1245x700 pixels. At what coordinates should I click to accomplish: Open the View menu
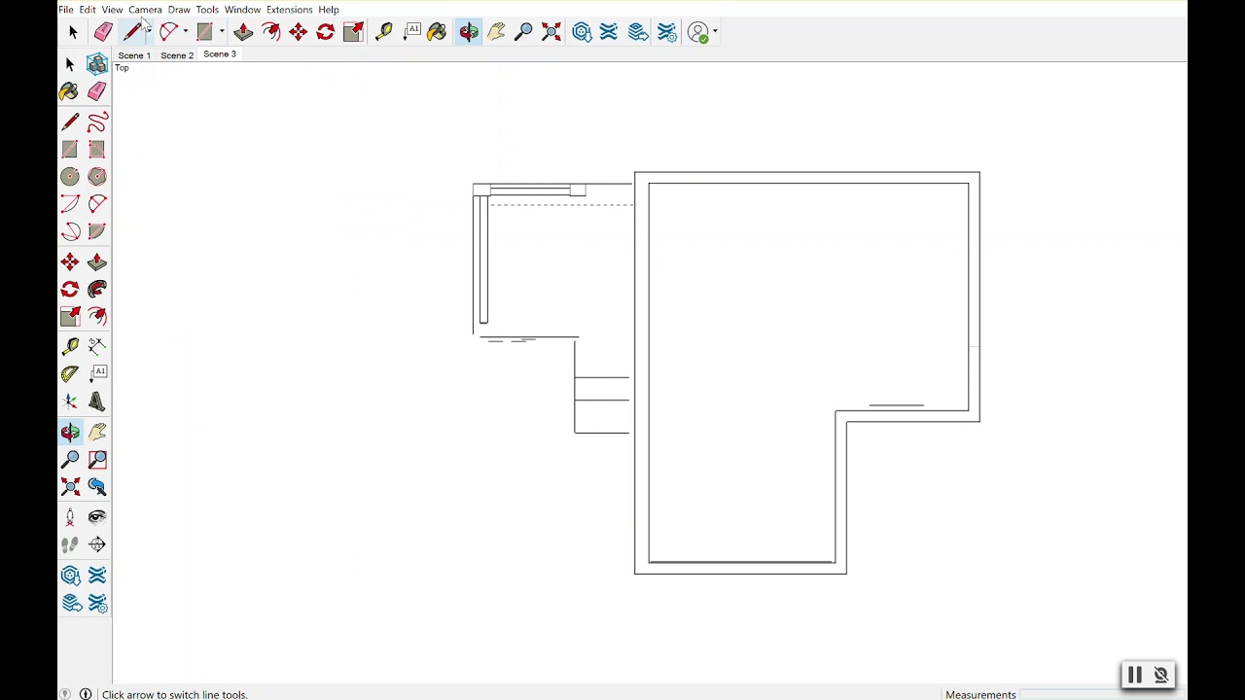click(x=112, y=10)
